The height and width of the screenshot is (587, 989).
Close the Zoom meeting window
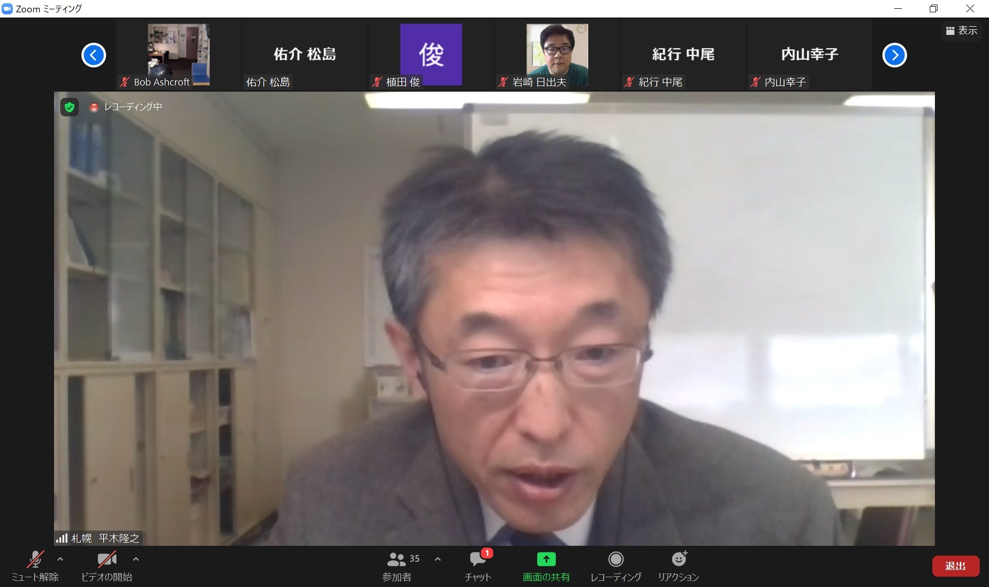(x=970, y=9)
